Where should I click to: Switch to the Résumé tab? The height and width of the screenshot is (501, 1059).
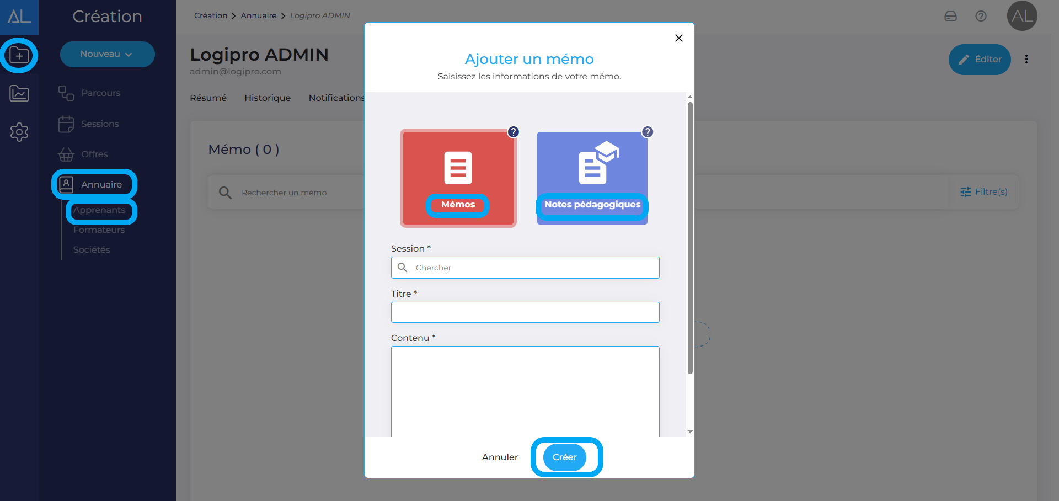(x=208, y=98)
